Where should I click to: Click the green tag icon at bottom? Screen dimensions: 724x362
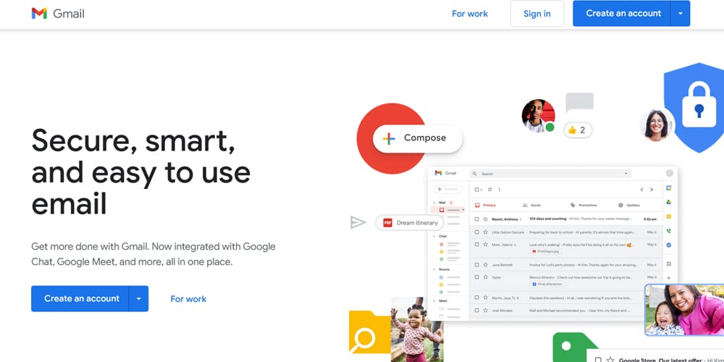pos(575,346)
